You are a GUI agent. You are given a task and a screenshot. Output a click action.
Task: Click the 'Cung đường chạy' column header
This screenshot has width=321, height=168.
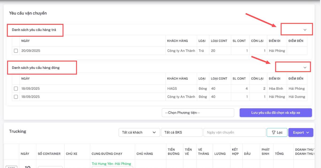point(107,154)
